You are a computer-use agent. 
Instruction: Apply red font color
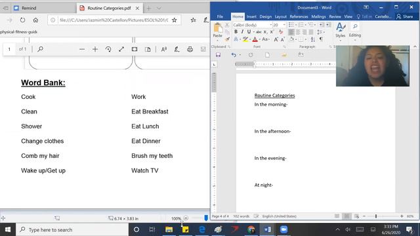pyautogui.click(x=255, y=39)
